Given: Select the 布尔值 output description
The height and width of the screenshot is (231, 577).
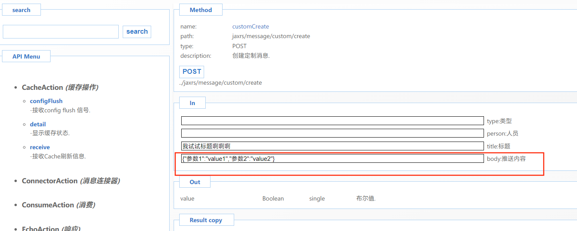Looking at the screenshot, I should [x=366, y=199].
